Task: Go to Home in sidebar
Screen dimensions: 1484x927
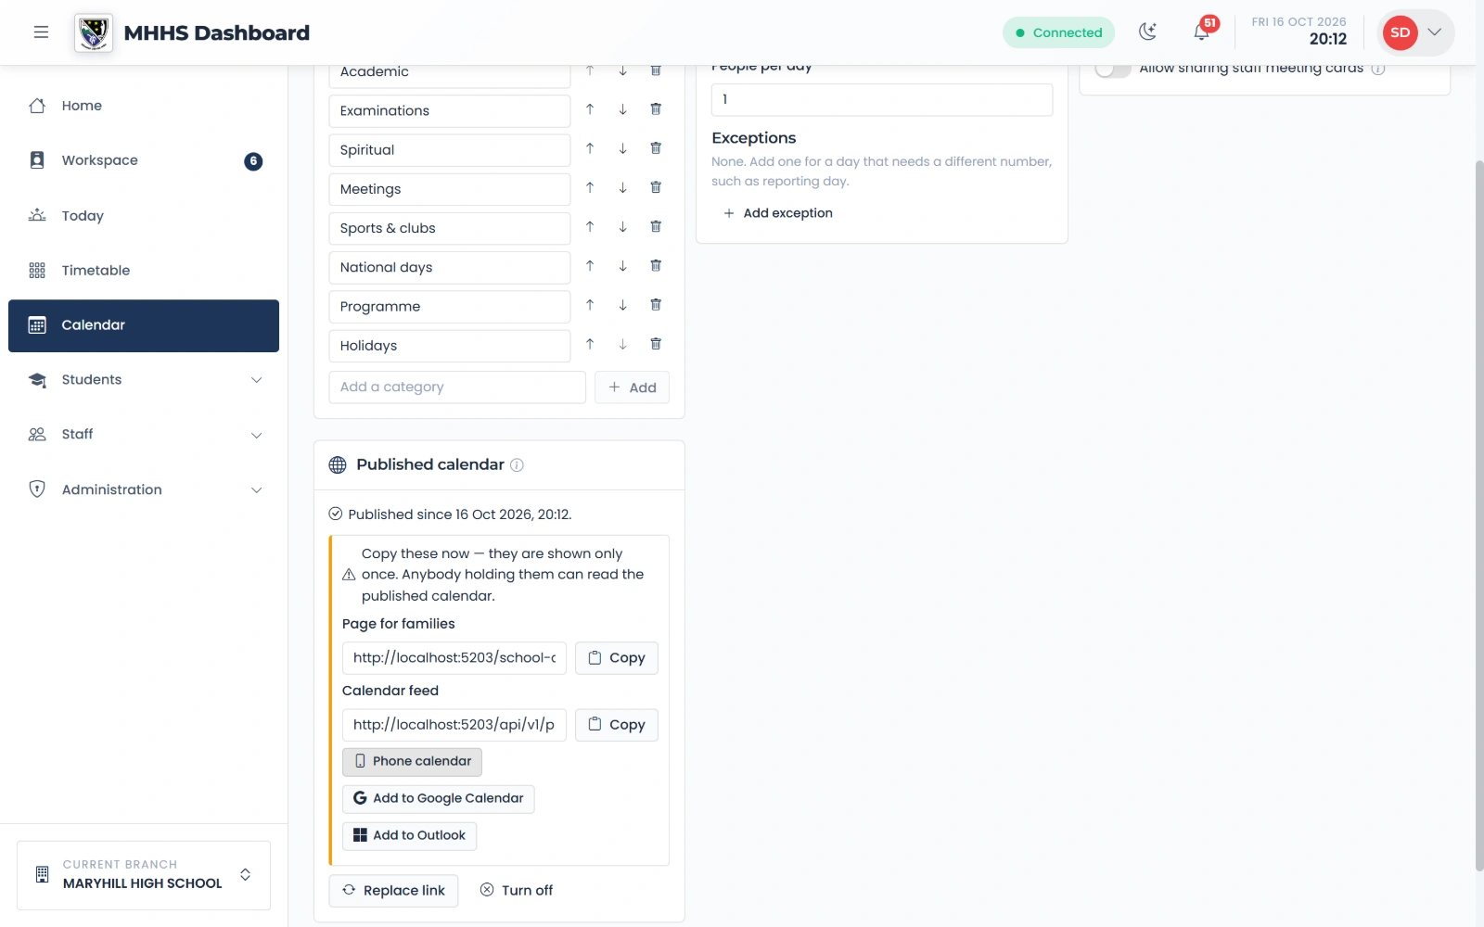Action: click(x=144, y=106)
